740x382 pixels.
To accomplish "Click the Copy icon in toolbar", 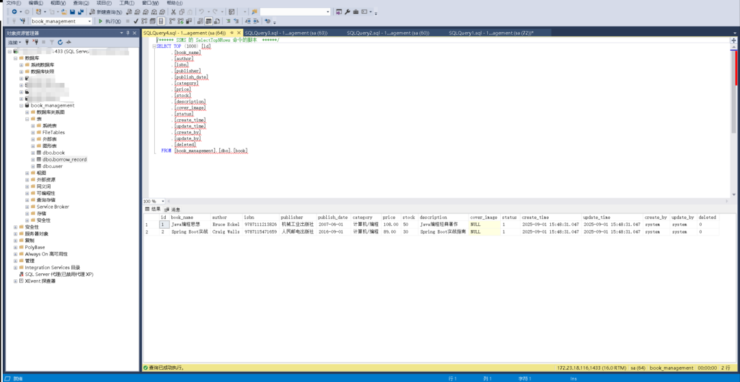I will click(182, 12).
